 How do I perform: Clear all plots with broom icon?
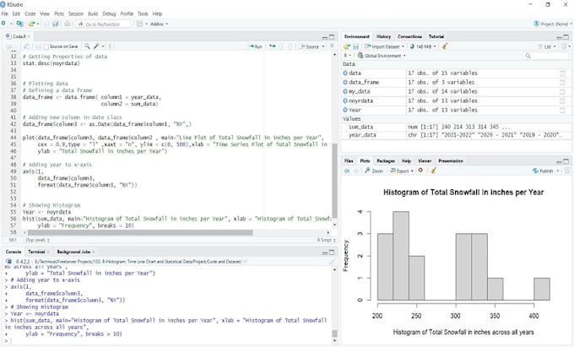pos(434,171)
